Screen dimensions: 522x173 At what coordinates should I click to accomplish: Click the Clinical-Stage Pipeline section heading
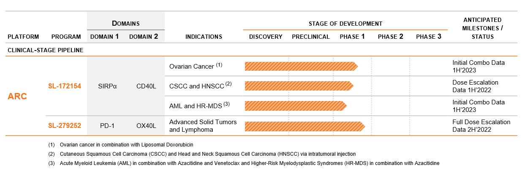[45, 50]
